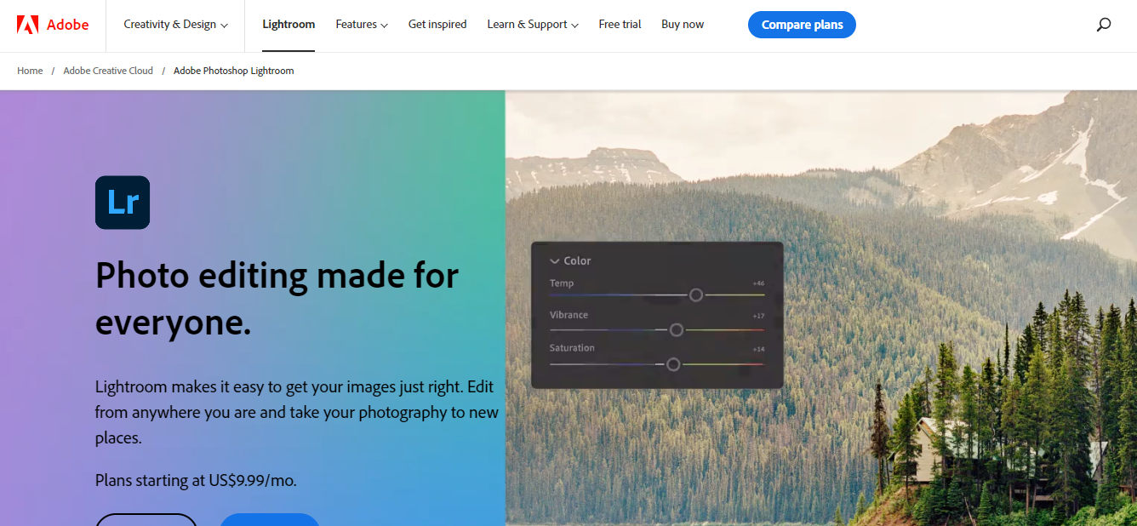Click the Adobe logo
Screen dimensions: 1137x526
(x=53, y=25)
